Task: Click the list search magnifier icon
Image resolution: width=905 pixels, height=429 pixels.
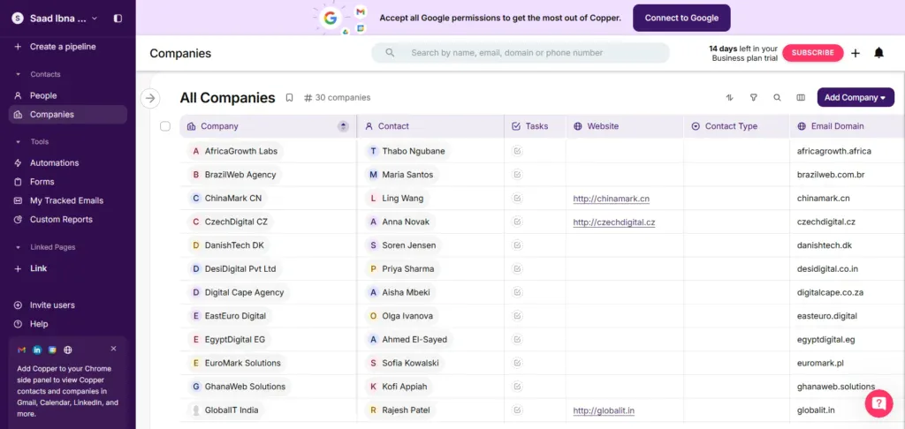Action: click(777, 98)
